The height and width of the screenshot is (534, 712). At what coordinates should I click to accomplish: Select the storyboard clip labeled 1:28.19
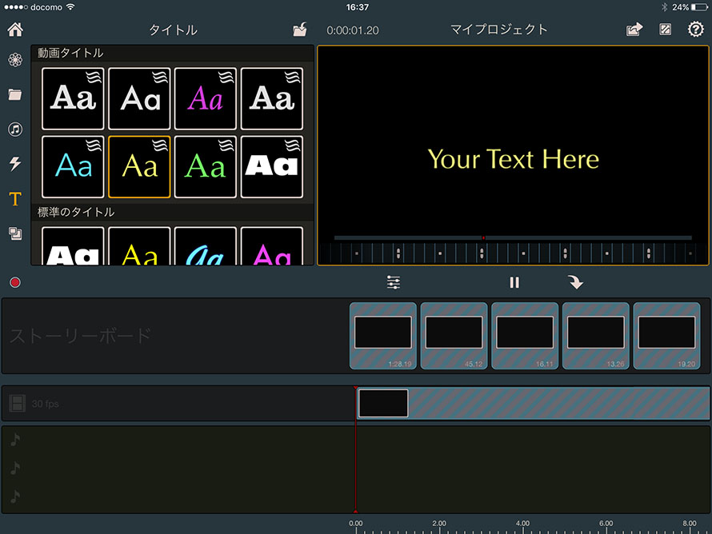click(x=382, y=335)
